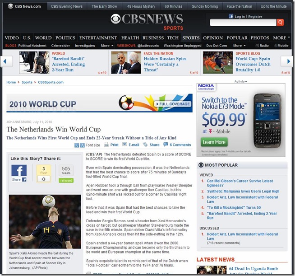Click the digg thumbs-up button
Viewport: 295px width, 276px height.
click(x=43, y=179)
